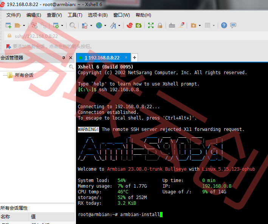268x224 pixels.
Task: Open the 工具(T) menu
Action: click(x=75, y=15)
